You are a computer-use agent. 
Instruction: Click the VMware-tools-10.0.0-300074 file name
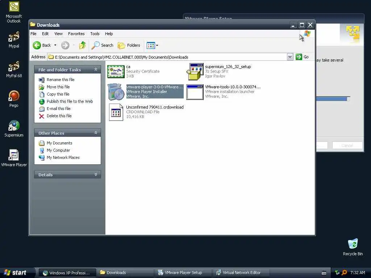(233, 87)
